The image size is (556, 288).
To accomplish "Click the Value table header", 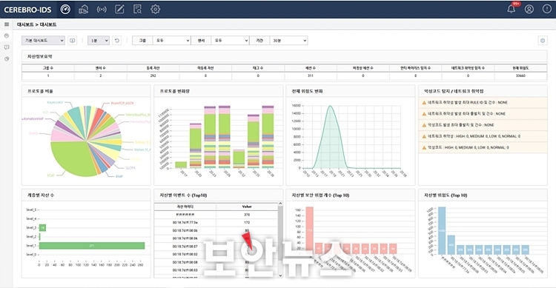I will (247, 207).
